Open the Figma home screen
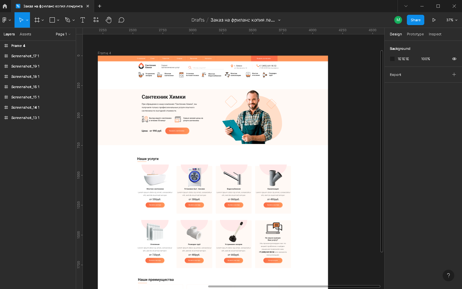The image size is (462, 289). 5,6
